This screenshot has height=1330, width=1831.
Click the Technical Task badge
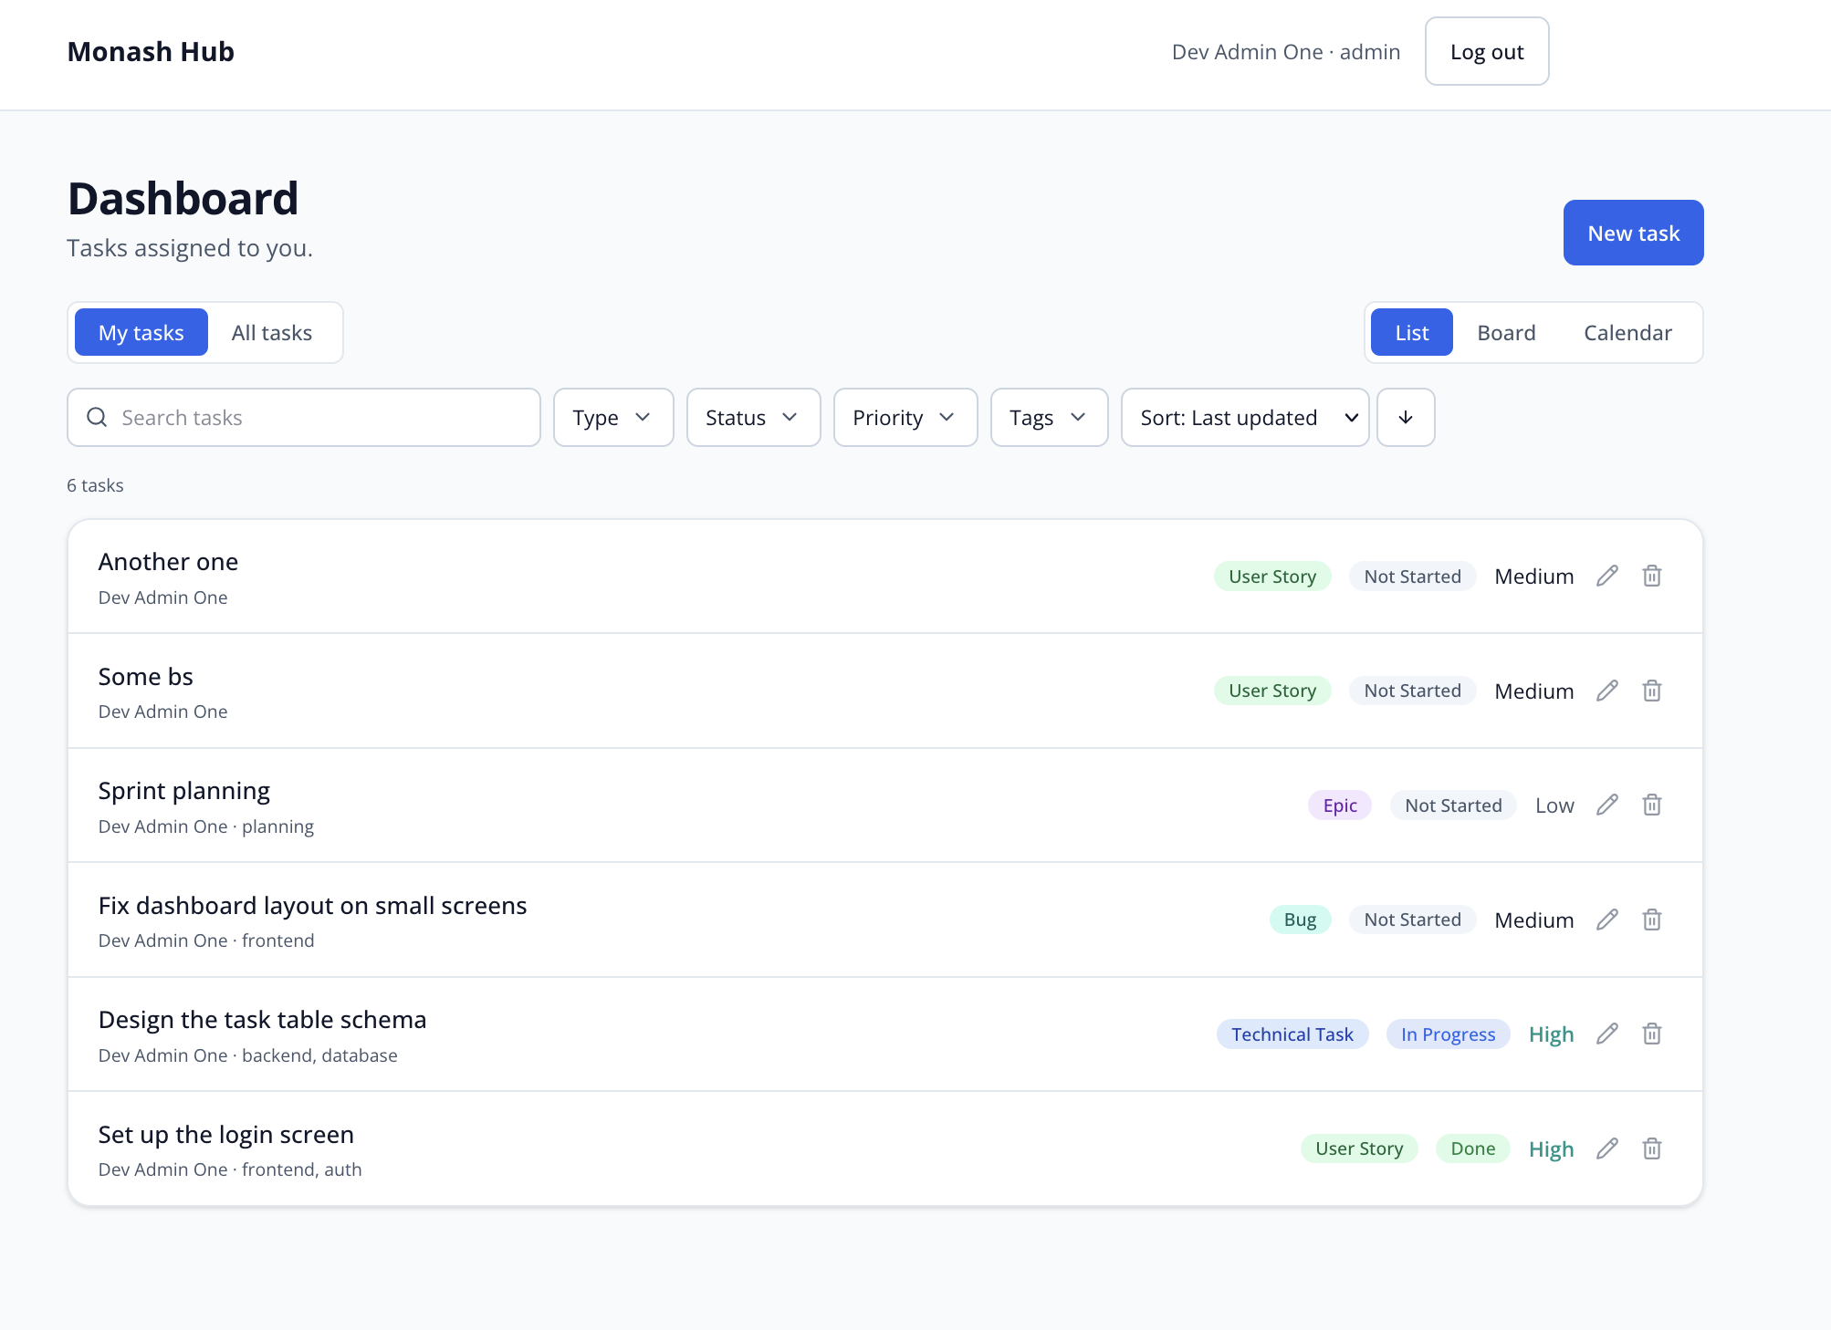pyautogui.click(x=1292, y=1034)
